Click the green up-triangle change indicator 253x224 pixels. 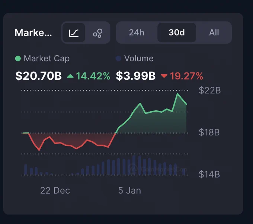70,76
